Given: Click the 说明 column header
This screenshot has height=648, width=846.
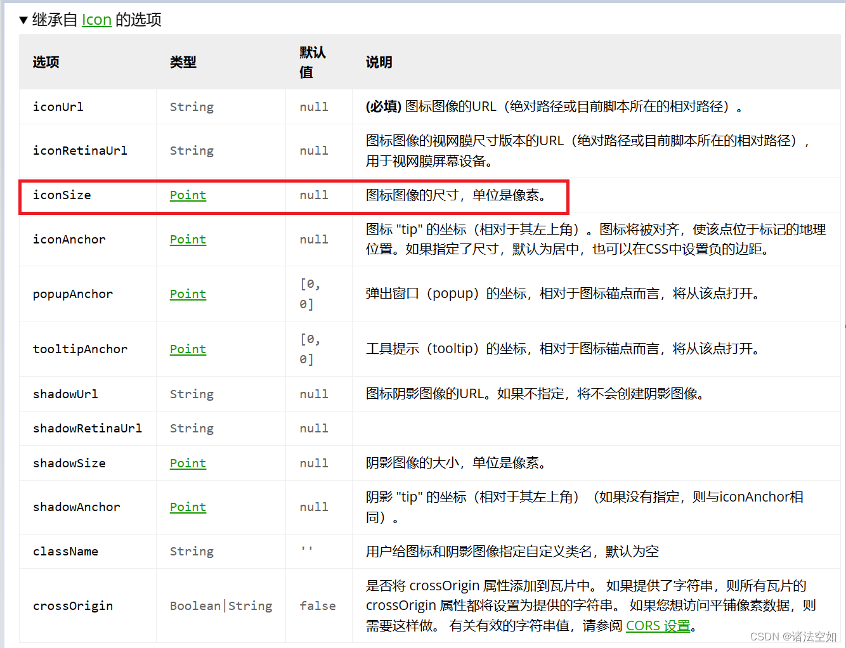Looking at the screenshot, I should [378, 62].
